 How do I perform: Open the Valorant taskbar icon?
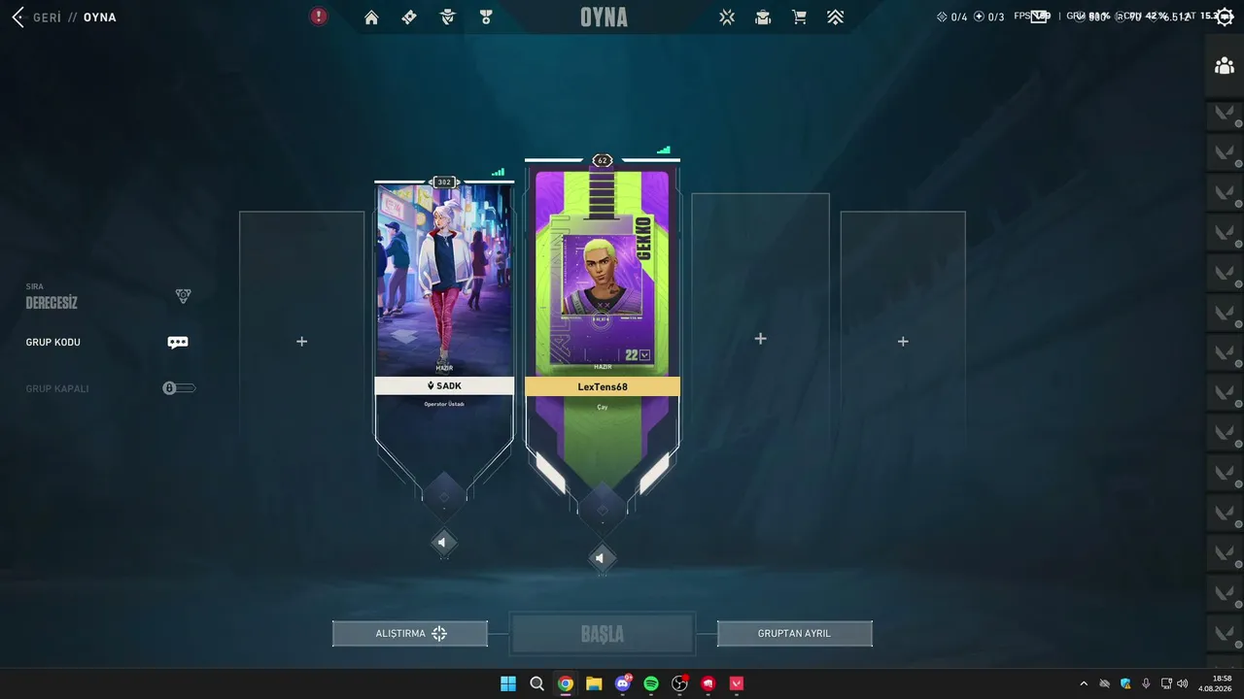[737, 683]
